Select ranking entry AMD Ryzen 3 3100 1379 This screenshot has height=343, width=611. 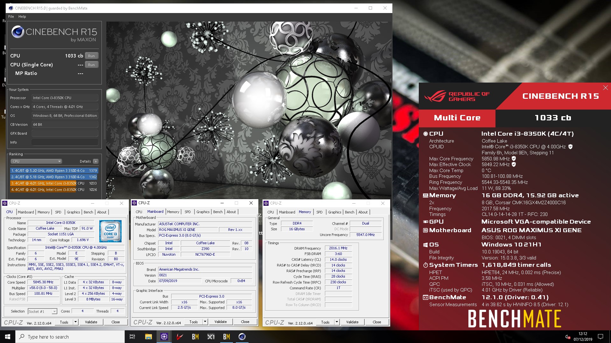(54, 171)
